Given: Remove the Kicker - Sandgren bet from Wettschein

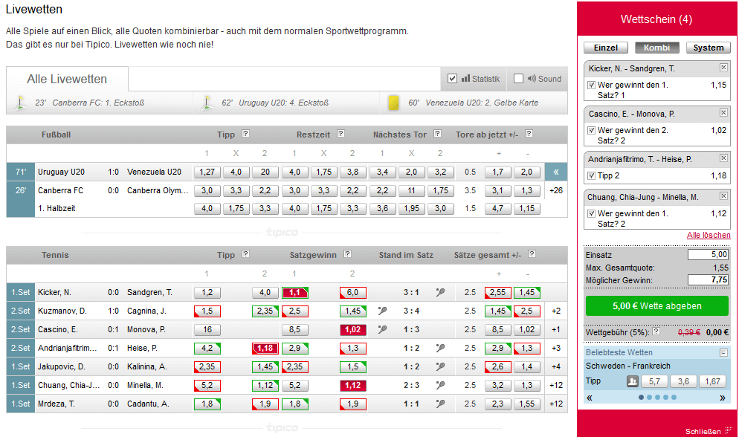Looking at the screenshot, I should coord(723,68).
